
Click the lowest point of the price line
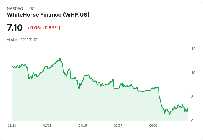(170, 114)
